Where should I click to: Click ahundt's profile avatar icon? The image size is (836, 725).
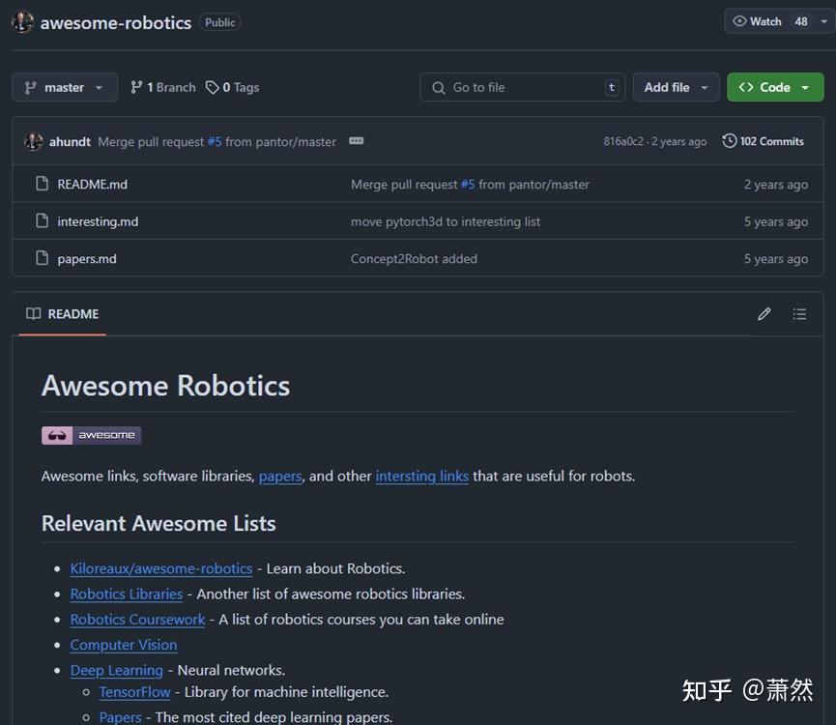click(32, 141)
